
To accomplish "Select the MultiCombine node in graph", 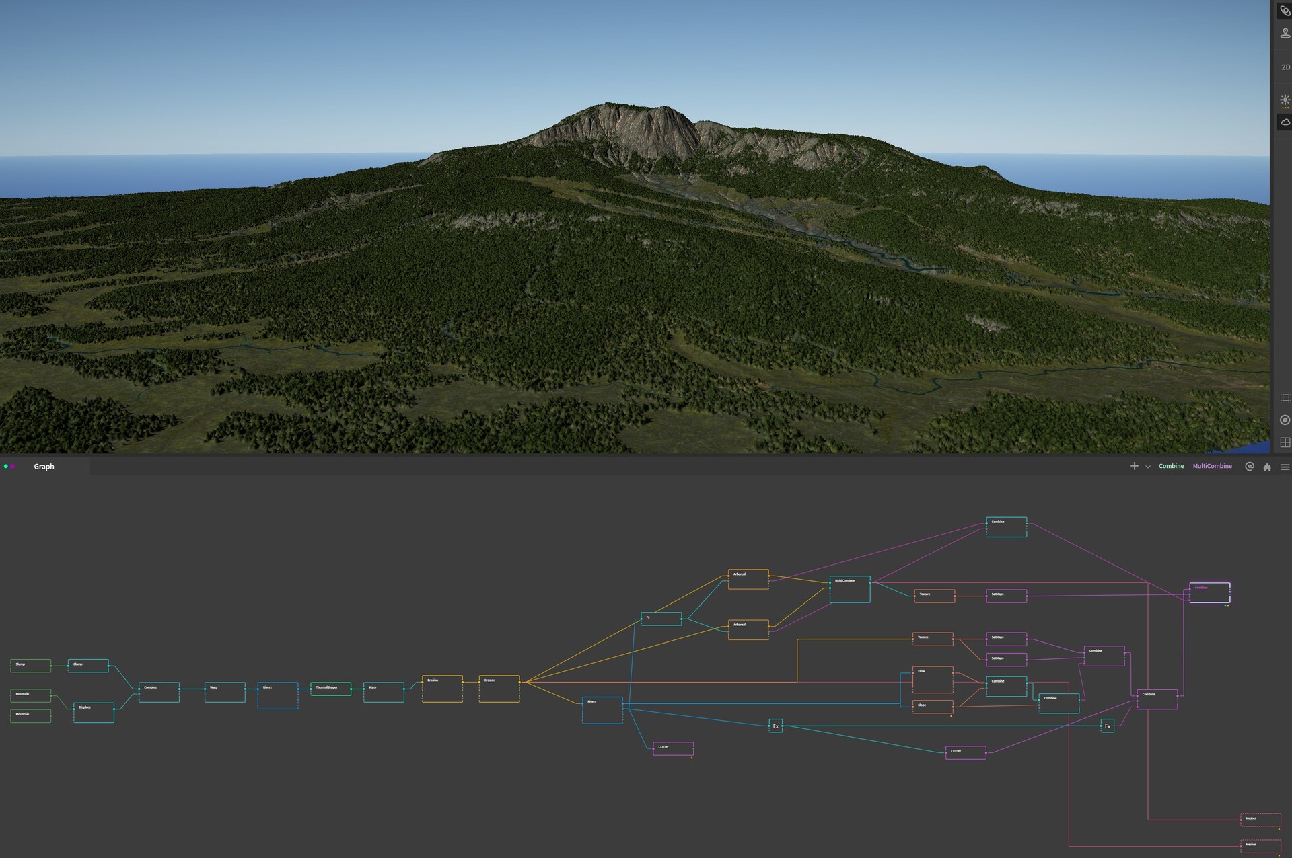I will (x=849, y=589).
